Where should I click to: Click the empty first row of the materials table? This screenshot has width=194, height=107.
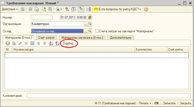[97, 55]
